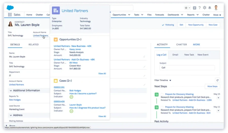Expand the Opportunities nav dropdown
This screenshot has height=133, width=228.
(x=129, y=15)
